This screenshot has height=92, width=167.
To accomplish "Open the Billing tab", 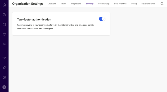I will 134,4.
